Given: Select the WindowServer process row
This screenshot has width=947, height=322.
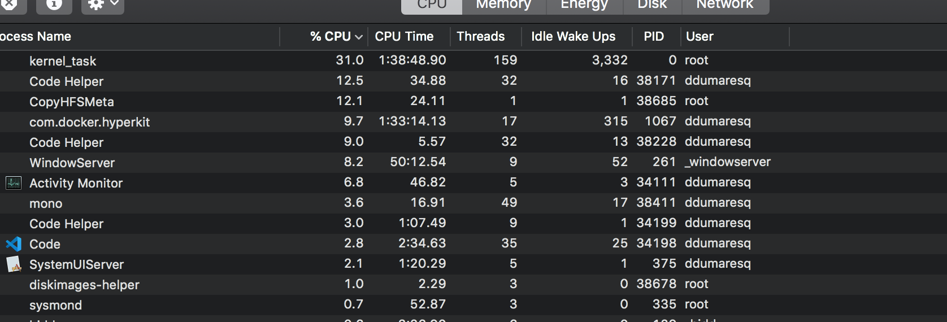Looking at the screenshot, I should (x=473, y=162).
